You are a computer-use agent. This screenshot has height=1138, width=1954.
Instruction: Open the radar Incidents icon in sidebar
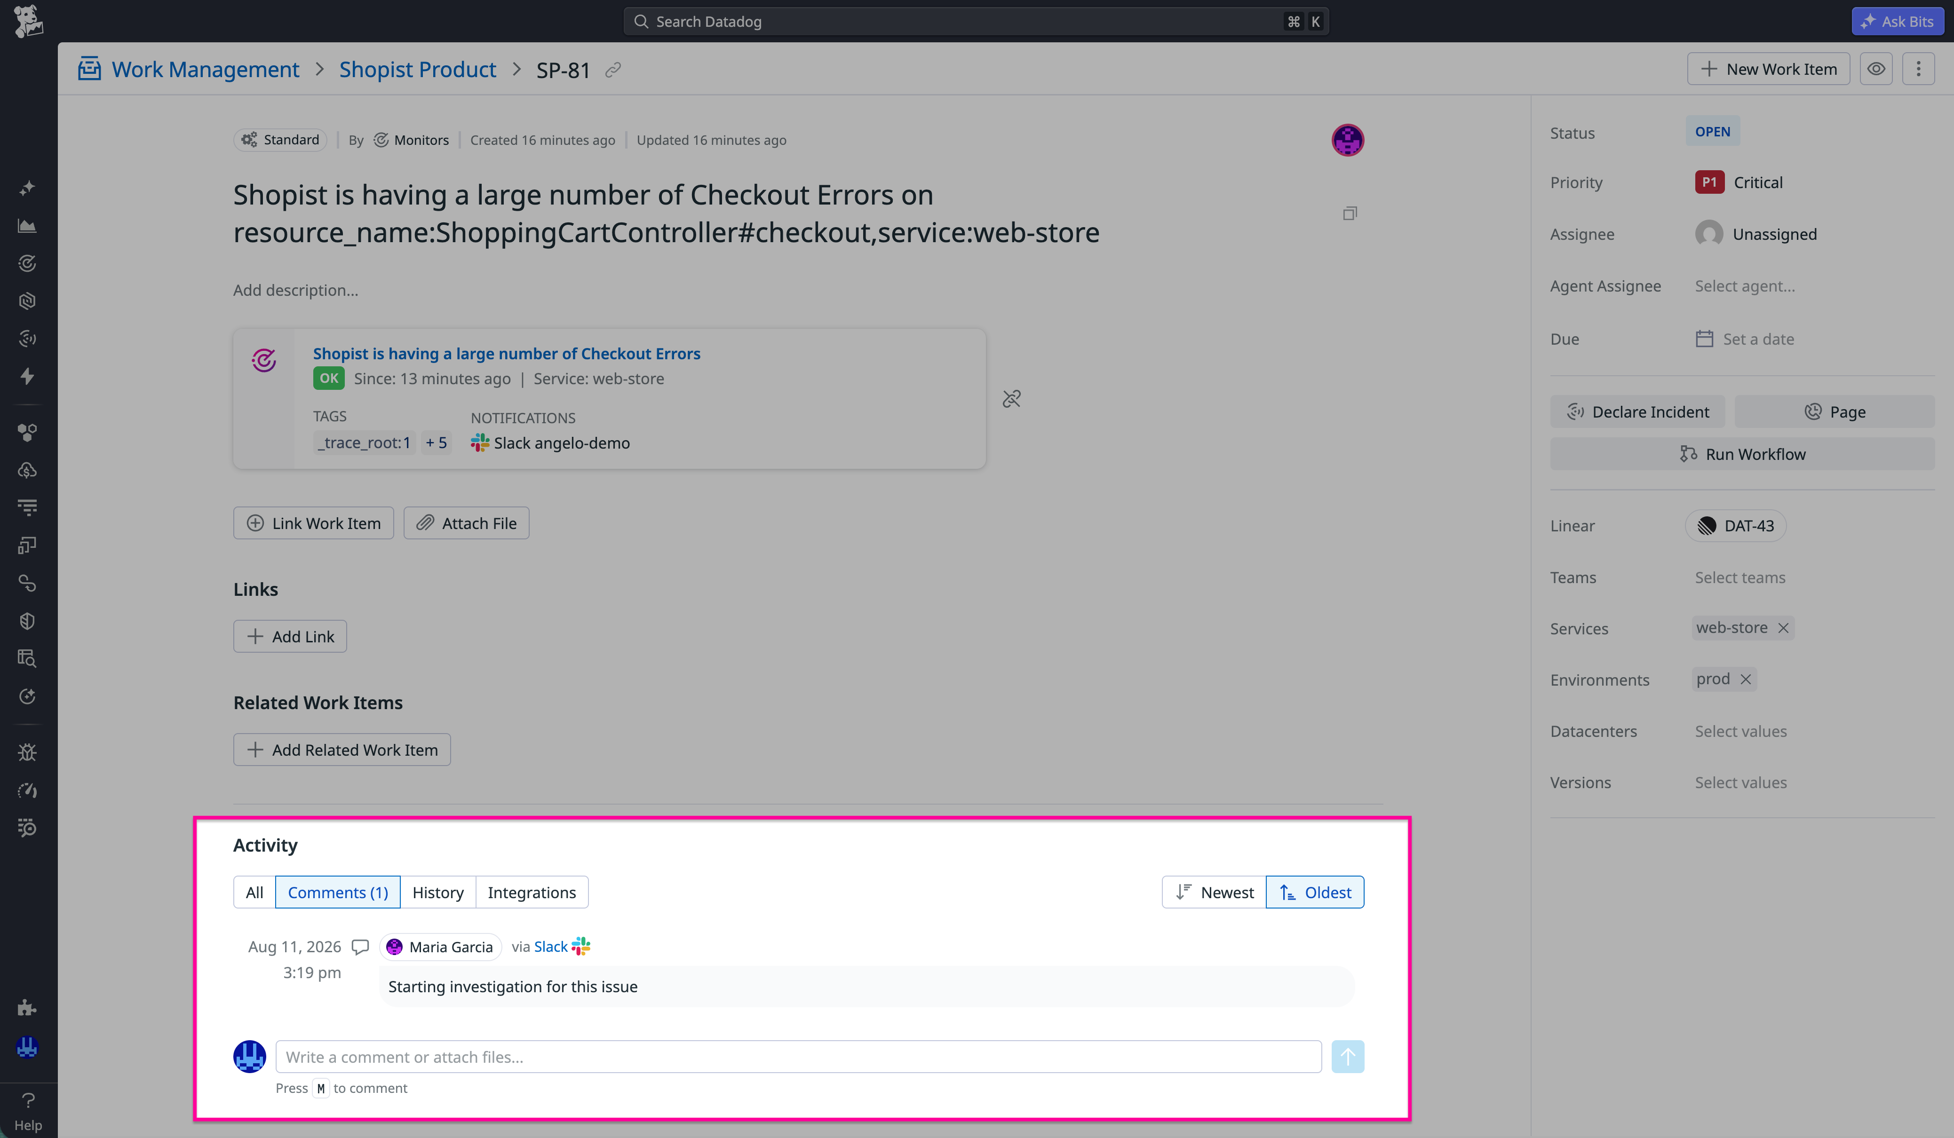coord(27,339)
